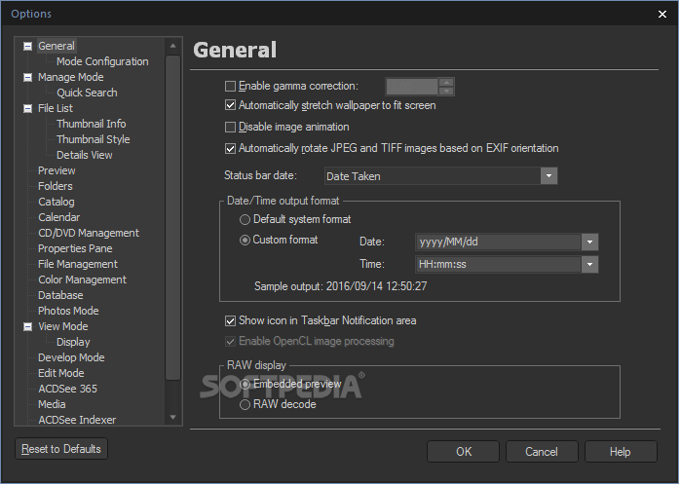
Task: Open Details View settings
Action: (84, 155)
